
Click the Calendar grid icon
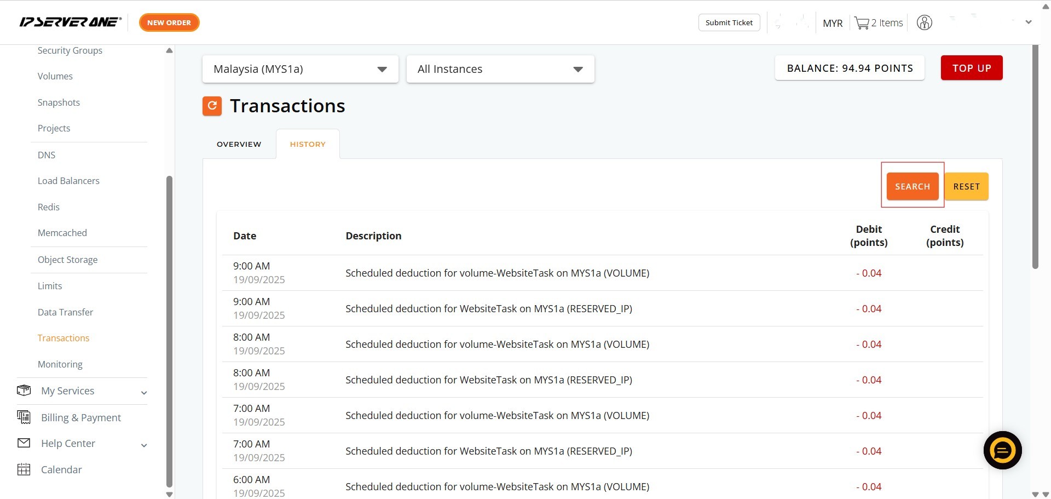pos(24,469)
